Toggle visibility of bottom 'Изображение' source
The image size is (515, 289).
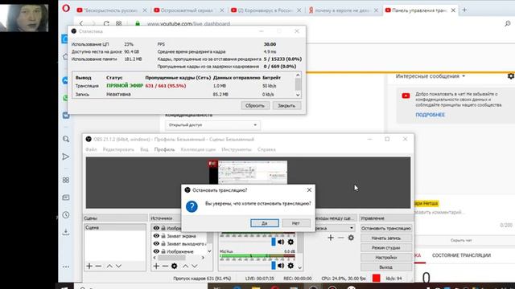156,251
